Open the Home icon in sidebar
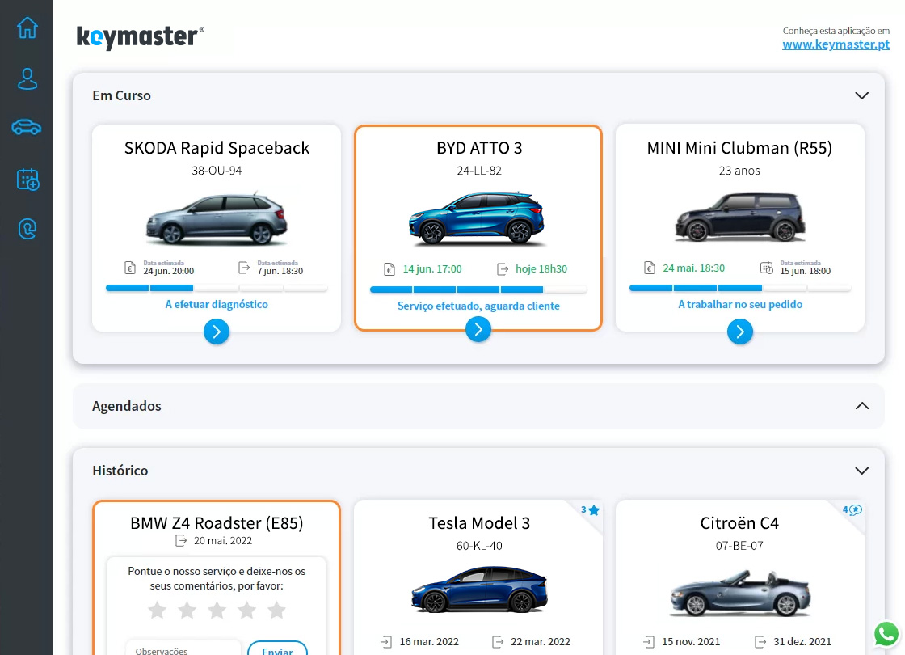This screenshot has height=655, width=905. tap(27, 27)
